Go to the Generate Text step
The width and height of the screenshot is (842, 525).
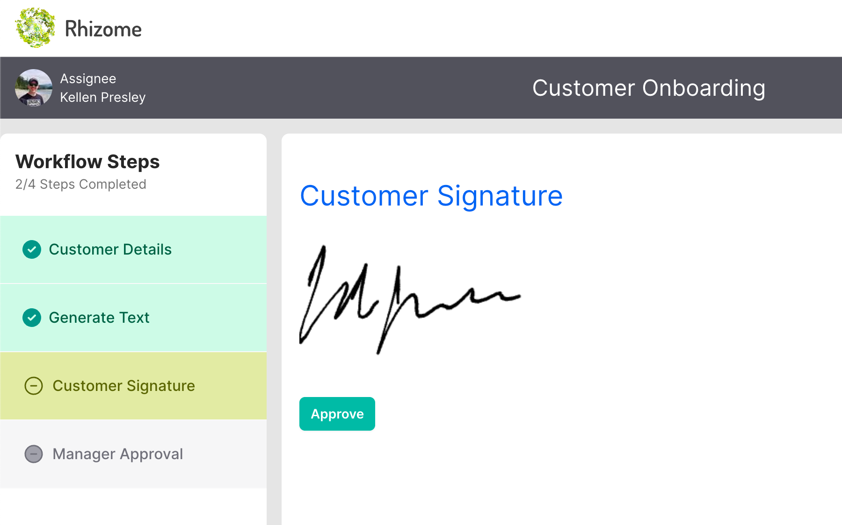99,318
